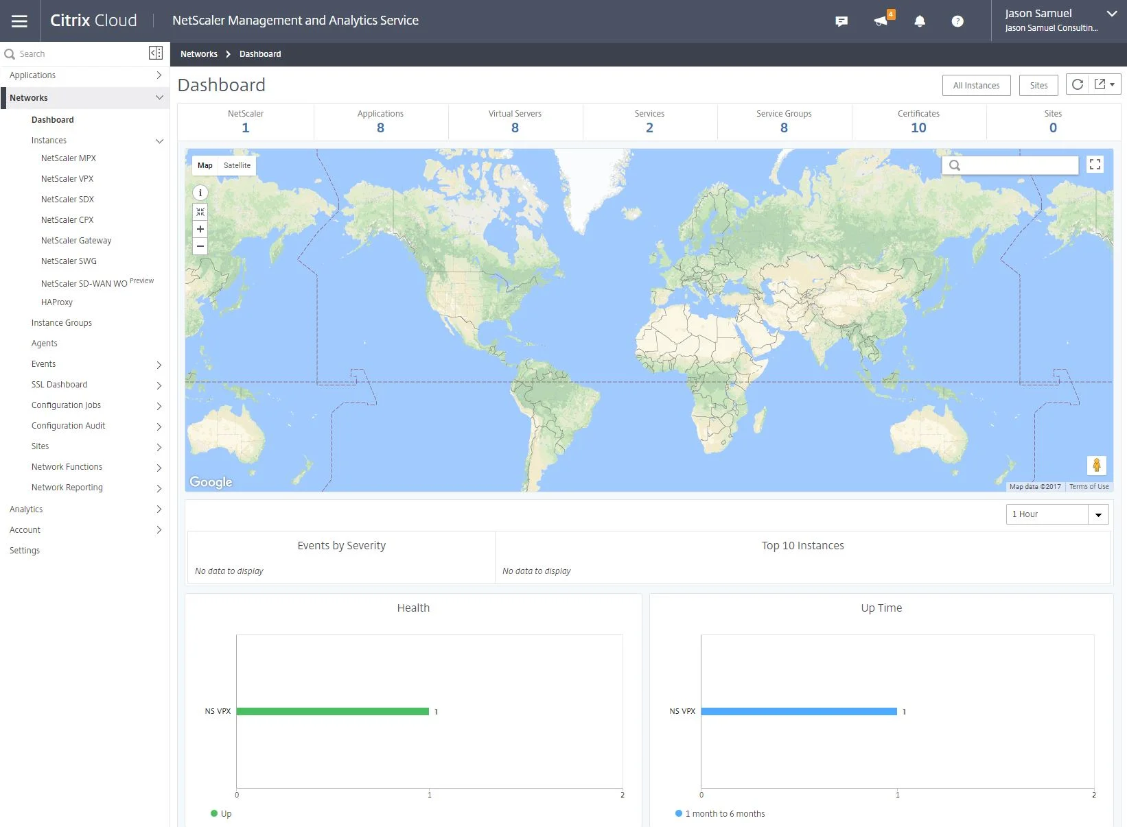Open Agents page
This screenshot has height=827, width=1127.
(x=45, y=344)
